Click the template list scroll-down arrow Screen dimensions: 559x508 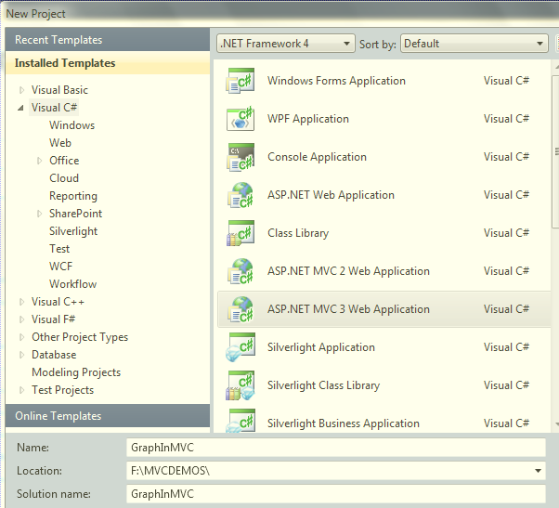point(556,424)
